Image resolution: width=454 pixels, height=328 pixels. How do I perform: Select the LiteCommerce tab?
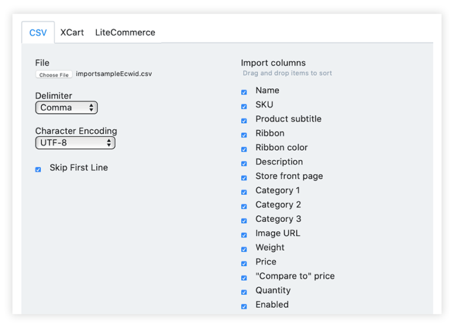coord(125,32)
